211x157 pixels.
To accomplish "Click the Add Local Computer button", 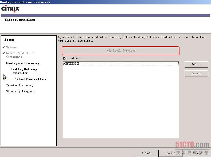I will [120, 50].
